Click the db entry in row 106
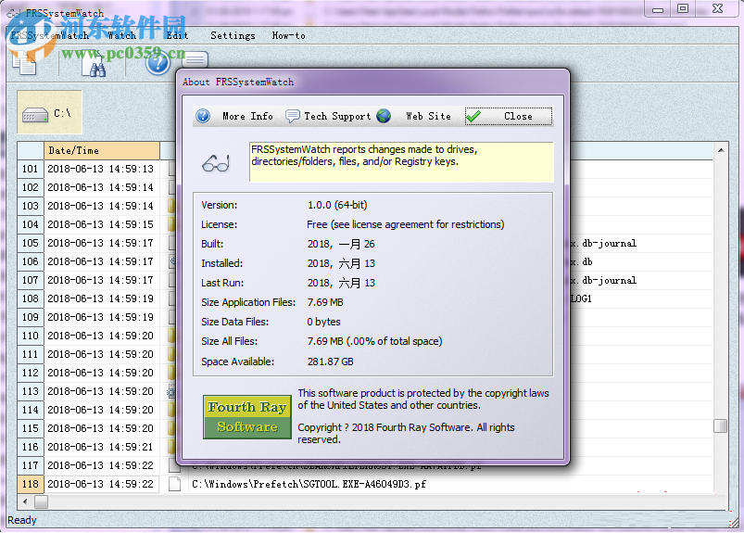This screenshot has width=744, height=533. [x=582, y=261]
